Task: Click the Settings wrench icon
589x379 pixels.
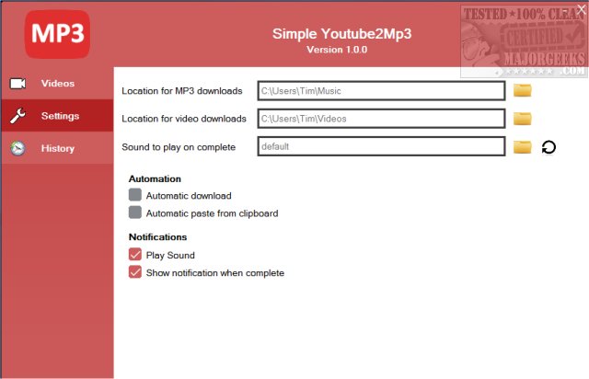Action: (17, 116)
